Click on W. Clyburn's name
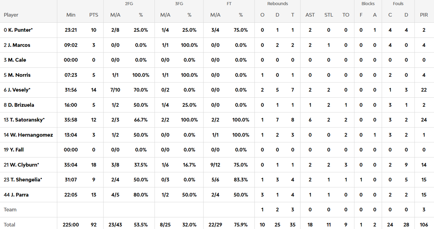 [x=24, y=165]
